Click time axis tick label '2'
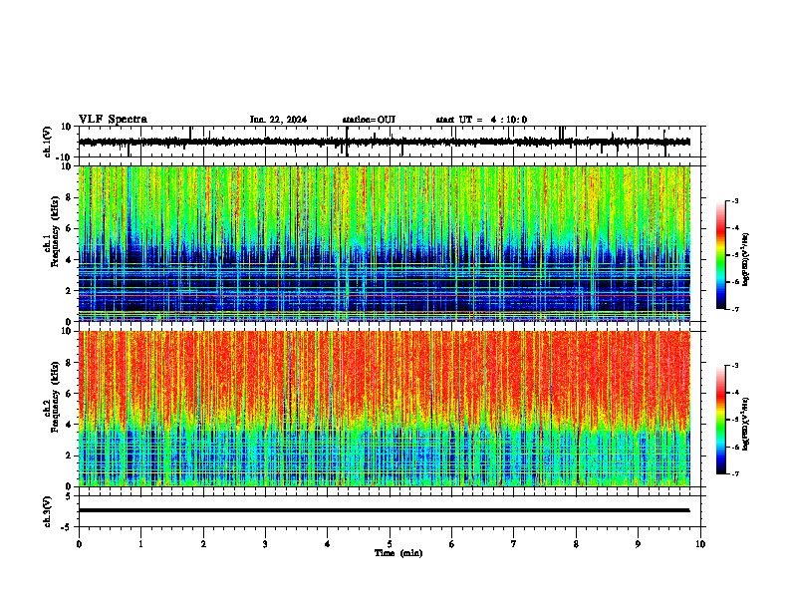Viewport: 789px width, 610px height. point(203,544)
